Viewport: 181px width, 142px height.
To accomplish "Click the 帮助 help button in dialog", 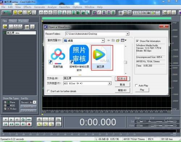I will (122, 90).
